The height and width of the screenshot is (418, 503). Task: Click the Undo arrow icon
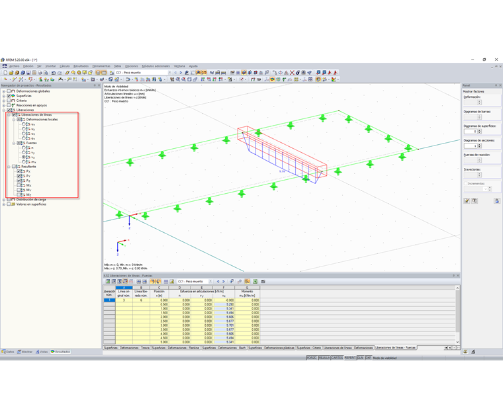(x=54, y=73)
